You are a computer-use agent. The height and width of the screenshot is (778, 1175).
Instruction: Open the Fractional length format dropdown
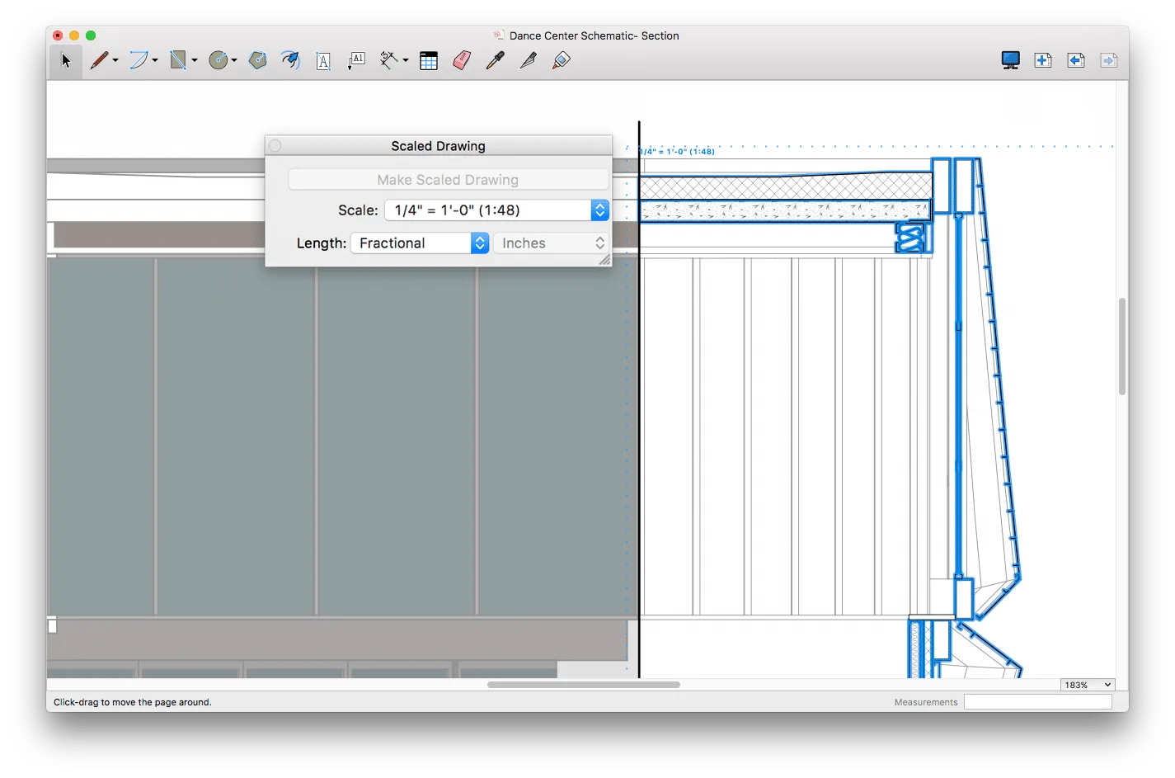[420, 243]
